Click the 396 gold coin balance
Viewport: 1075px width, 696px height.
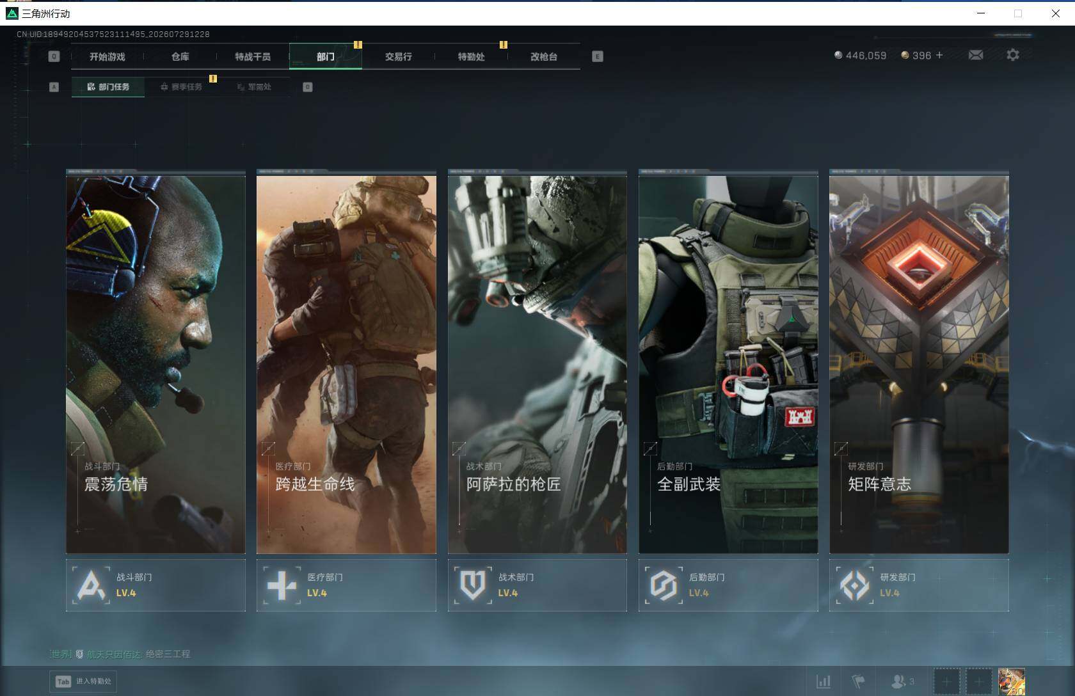[916, 56]
